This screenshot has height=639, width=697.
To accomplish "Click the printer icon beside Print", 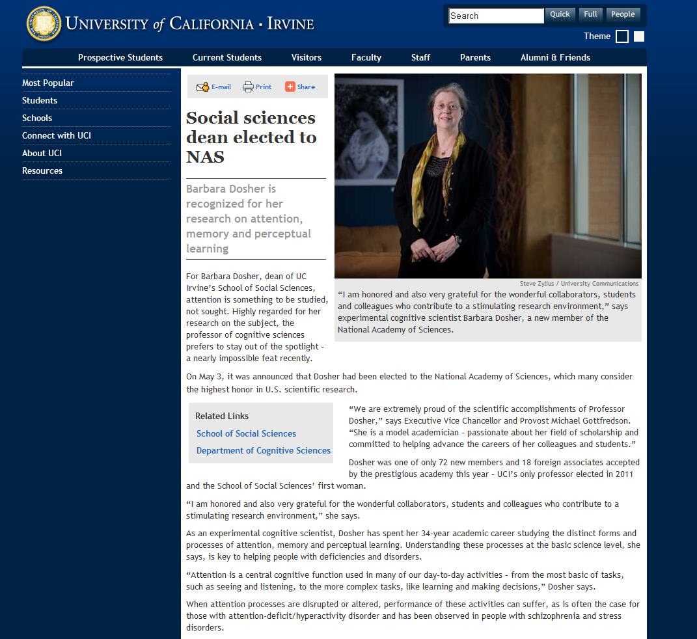I will pyautogui.click(x=248, y=87).
